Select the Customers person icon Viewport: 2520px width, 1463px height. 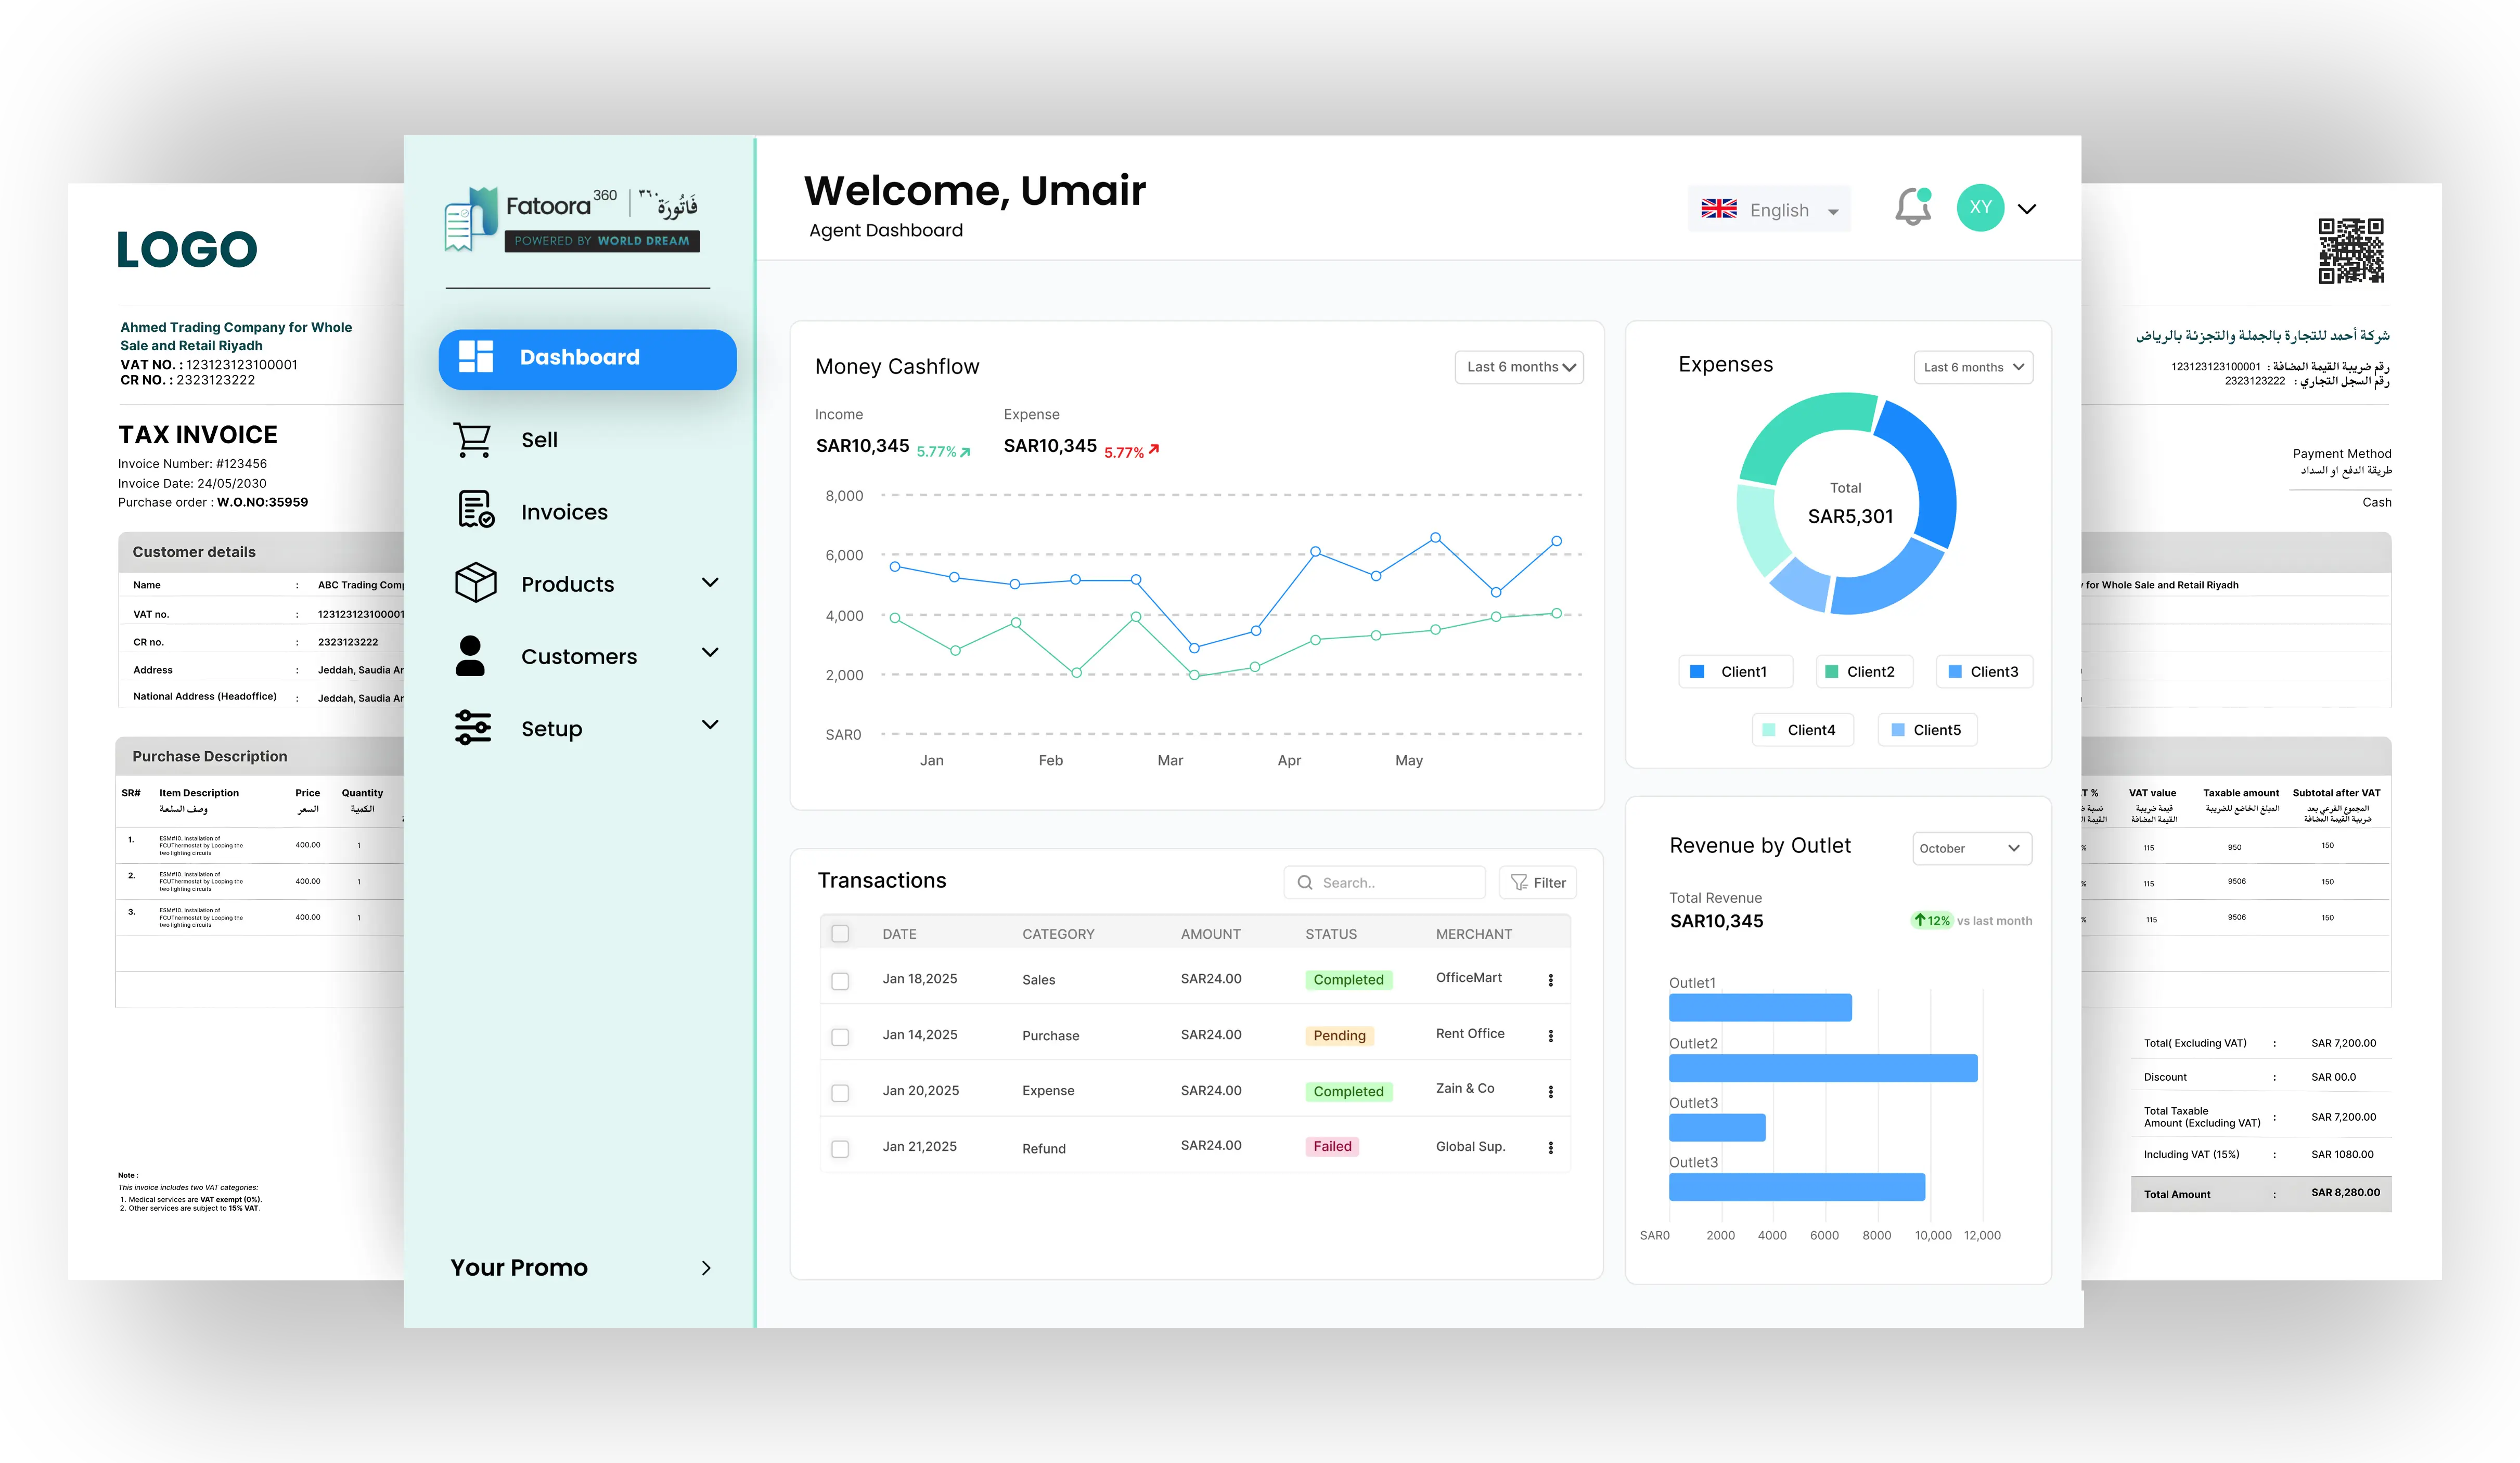click(x=471, y=655)
